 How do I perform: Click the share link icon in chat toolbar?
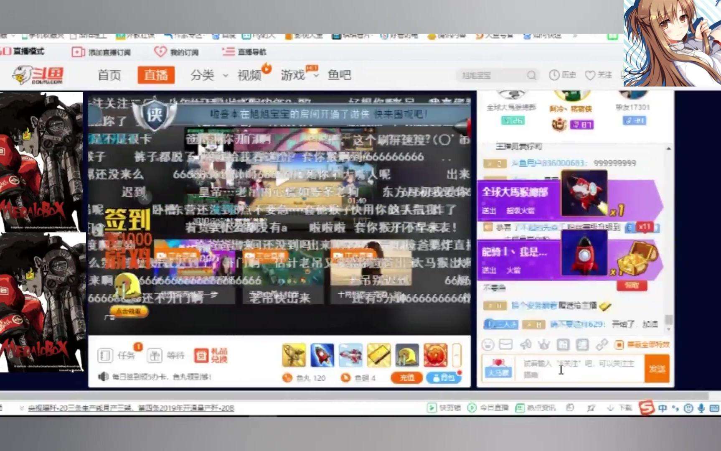point(601,345)
